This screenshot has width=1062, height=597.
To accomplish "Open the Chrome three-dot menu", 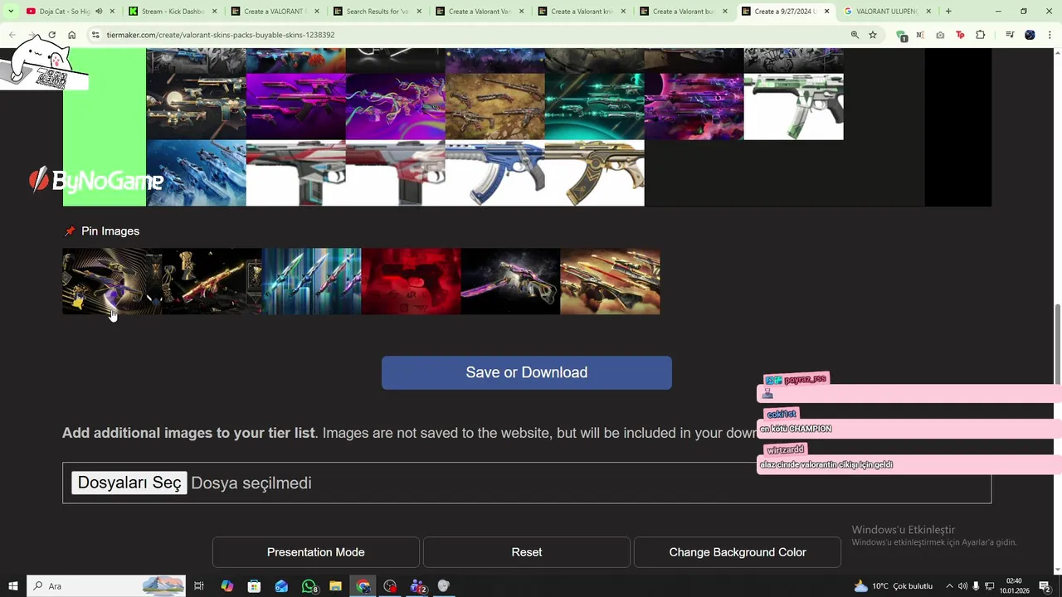I will [1049, 35].
